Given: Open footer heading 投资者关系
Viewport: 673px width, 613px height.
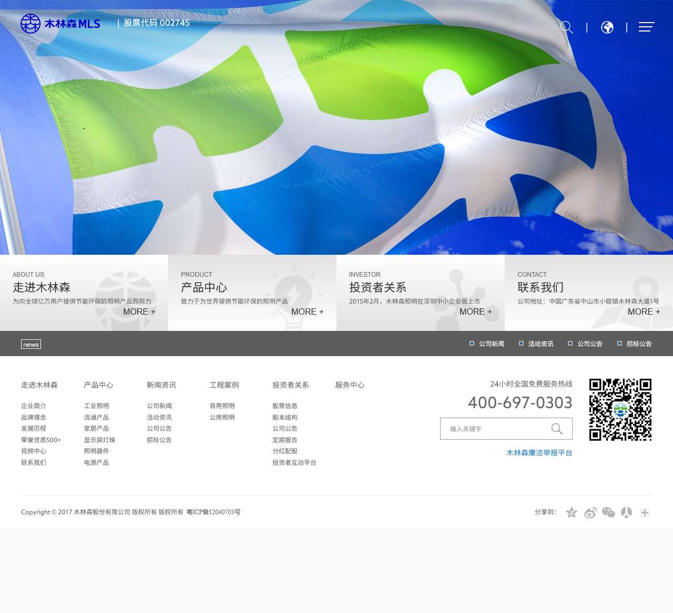Looking at the screenshot, I should (291, 385).
